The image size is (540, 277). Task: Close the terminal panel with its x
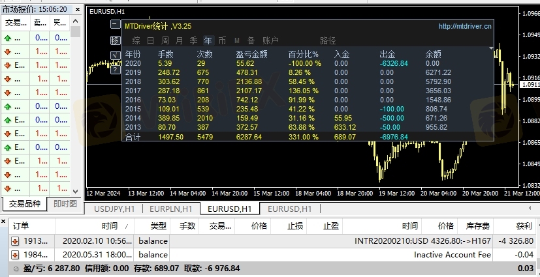coord(3,222)
